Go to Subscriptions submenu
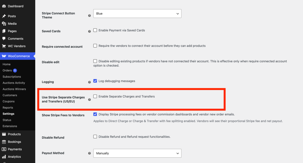The height and width of the screenshot is (163, 303). click(12, 77)
